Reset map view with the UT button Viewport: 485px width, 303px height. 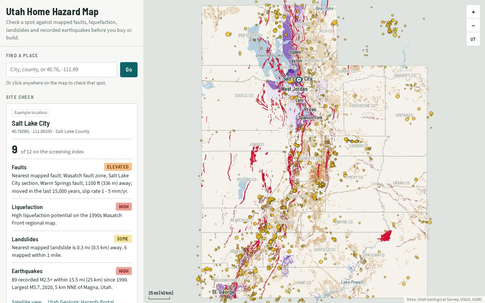coord(473,39)
